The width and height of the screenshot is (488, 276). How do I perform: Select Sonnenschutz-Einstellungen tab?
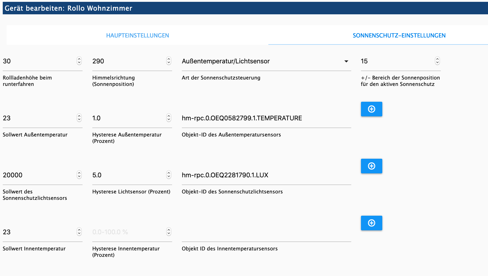[399, 35]
